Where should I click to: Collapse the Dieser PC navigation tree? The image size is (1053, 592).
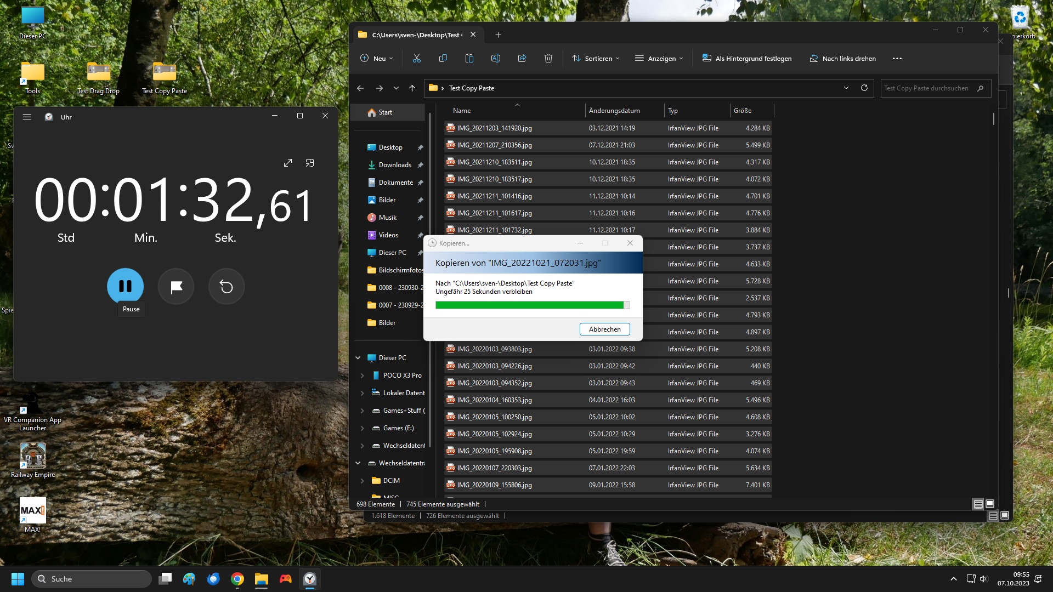click(358, 358)
